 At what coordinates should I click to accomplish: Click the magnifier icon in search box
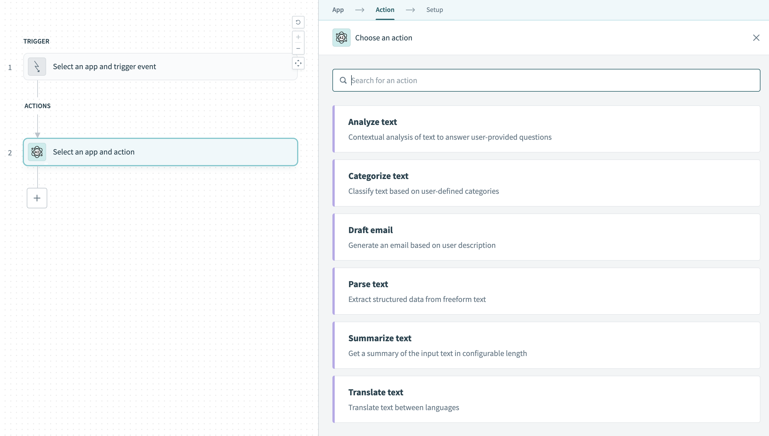point(343,80)
